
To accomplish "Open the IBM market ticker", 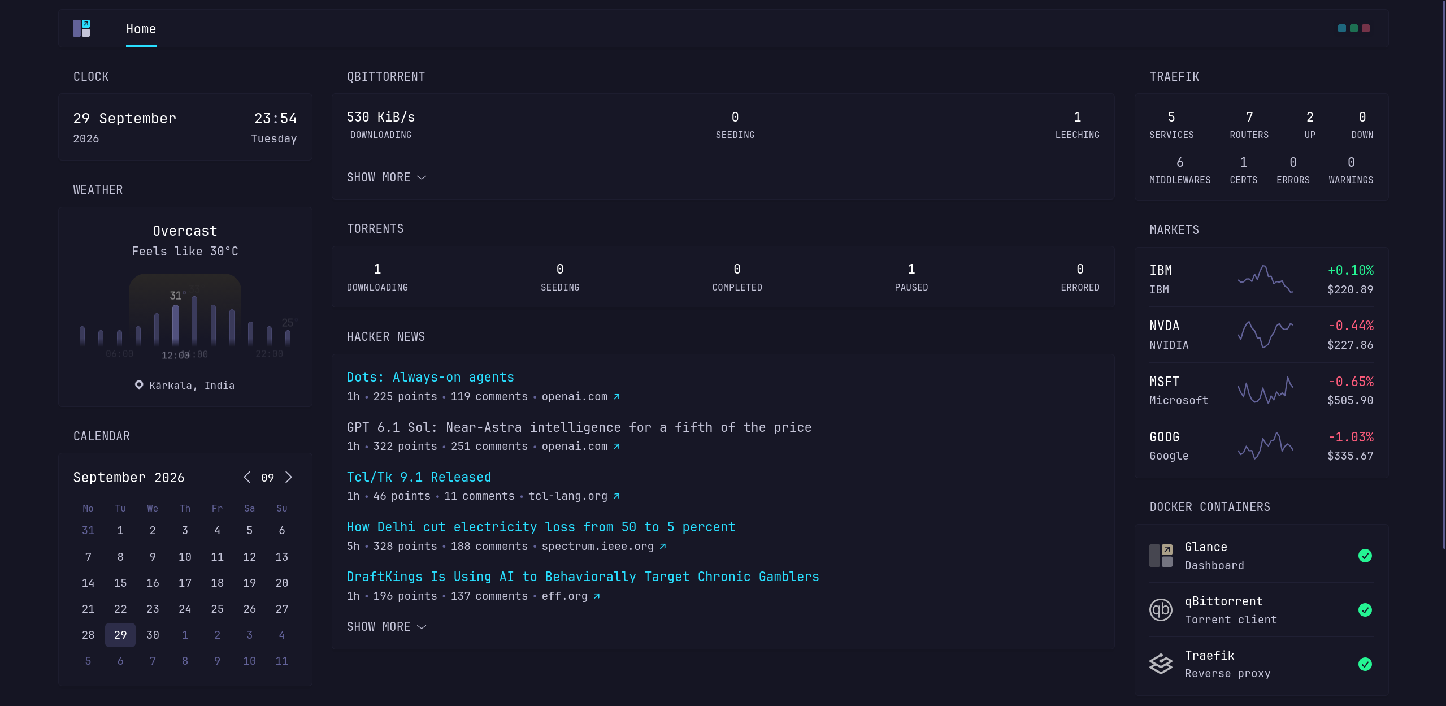I will pyautogui.click(x=1161, y=270).
